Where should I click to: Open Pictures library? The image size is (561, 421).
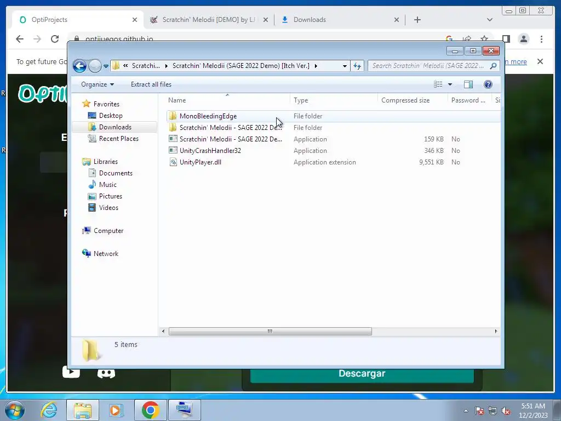[110, 196]
